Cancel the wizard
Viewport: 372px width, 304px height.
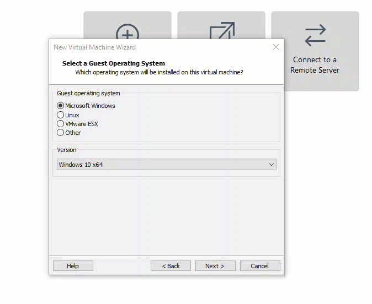pos(260,266)
